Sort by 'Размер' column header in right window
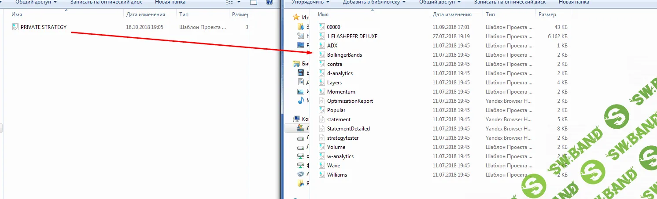This screenshot has width=657, height=199. click(x=547, y=15)
